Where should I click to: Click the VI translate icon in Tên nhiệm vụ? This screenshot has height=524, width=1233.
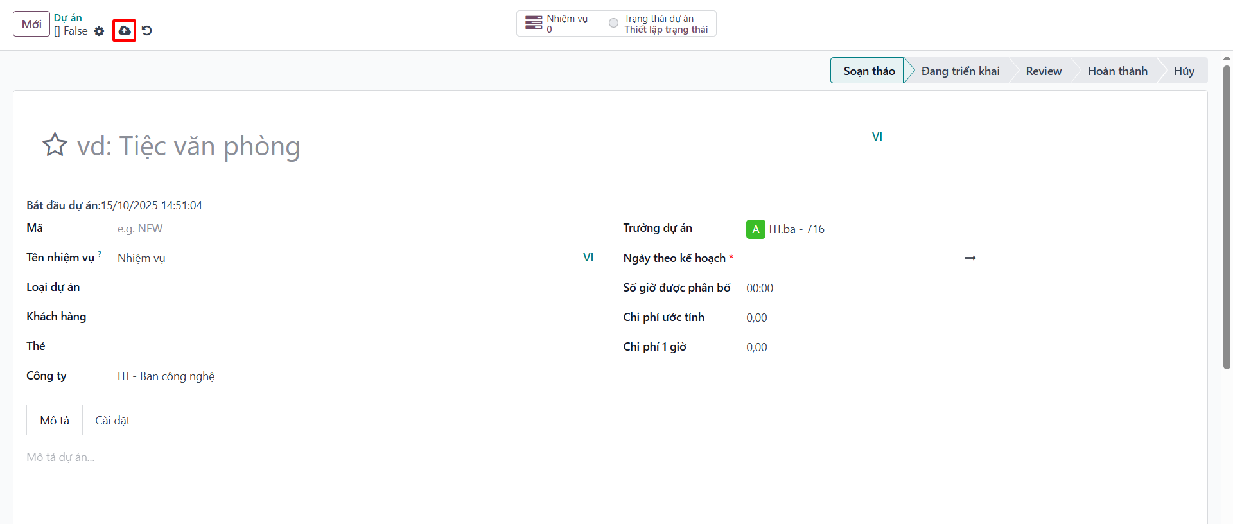click(588, 258)
